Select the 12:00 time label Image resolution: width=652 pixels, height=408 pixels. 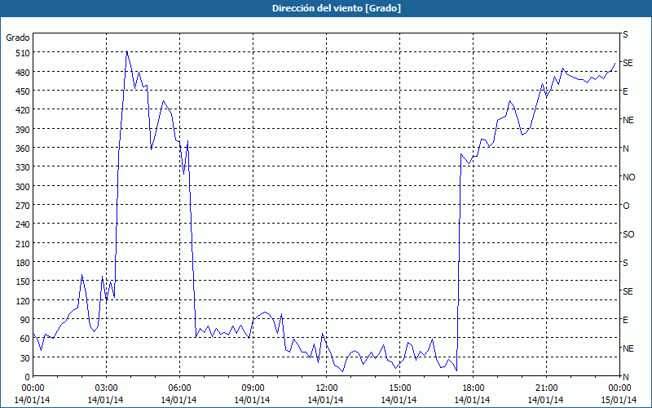(327, 388)
